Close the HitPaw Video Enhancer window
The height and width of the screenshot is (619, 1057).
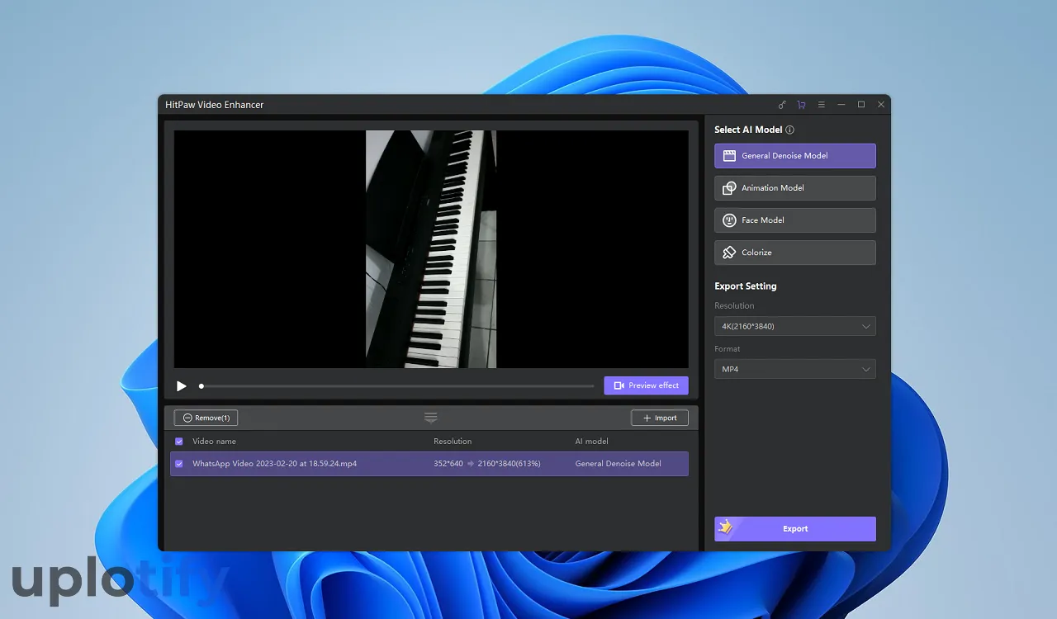tap(881, 105)
